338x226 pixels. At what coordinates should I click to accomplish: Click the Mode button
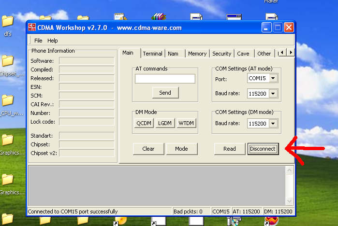[x=182, y=149]
